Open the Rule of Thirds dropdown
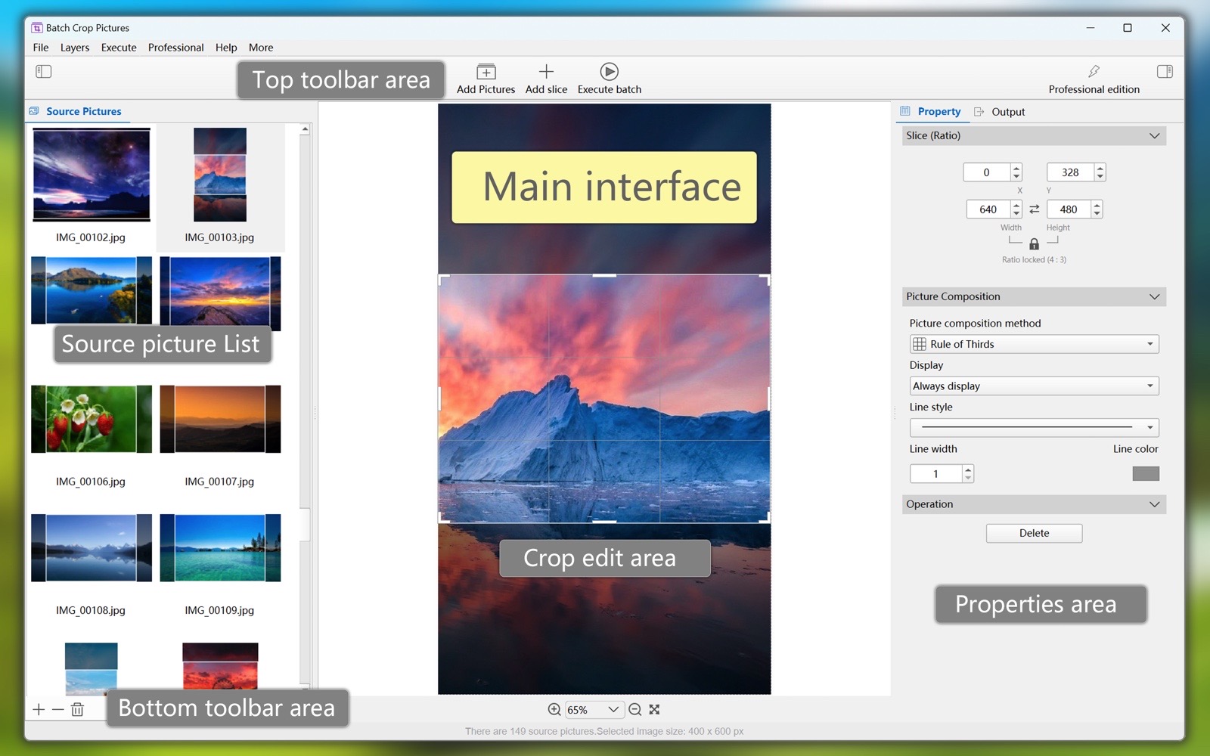Image resolution: width=1210 pixels, height=756 pixels. [x=1034, y=344]
